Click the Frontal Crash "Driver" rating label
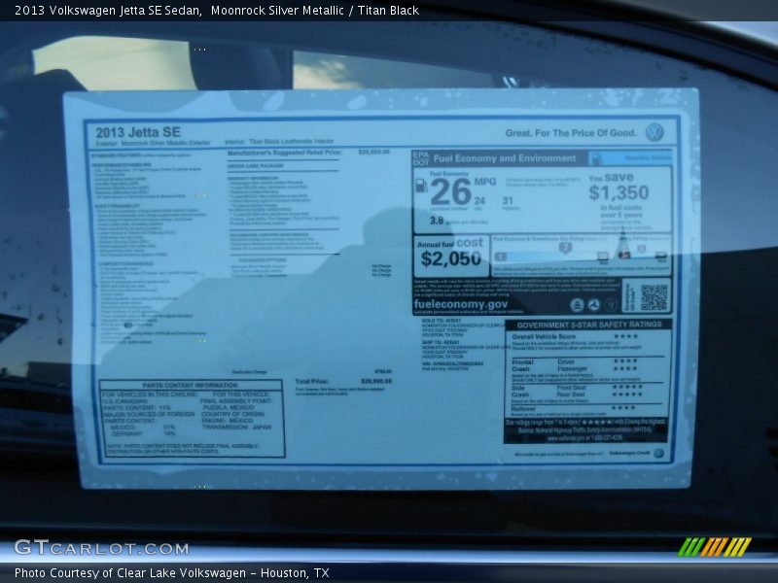This screenshot has height=583, width=778. point(566,361)
